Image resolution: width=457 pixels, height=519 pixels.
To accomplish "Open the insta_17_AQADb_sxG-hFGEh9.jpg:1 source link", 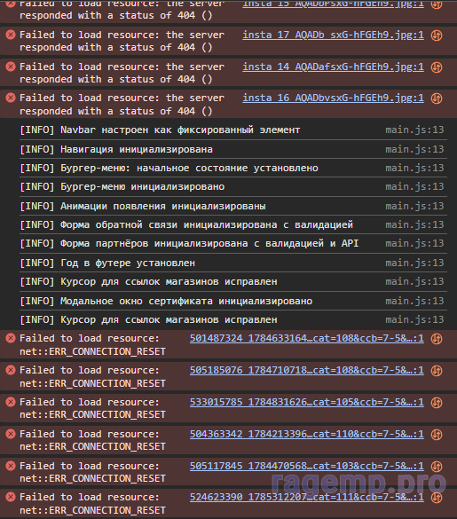I will click(x=333, y=35).
